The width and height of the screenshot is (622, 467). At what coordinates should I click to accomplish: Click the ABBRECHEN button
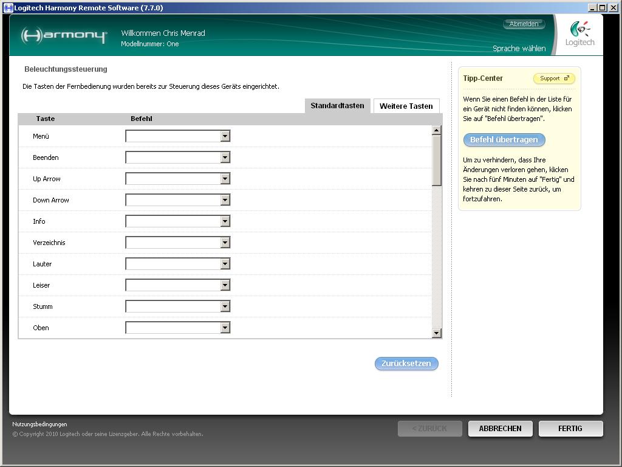pyautogui.click(x=500, y=429)
